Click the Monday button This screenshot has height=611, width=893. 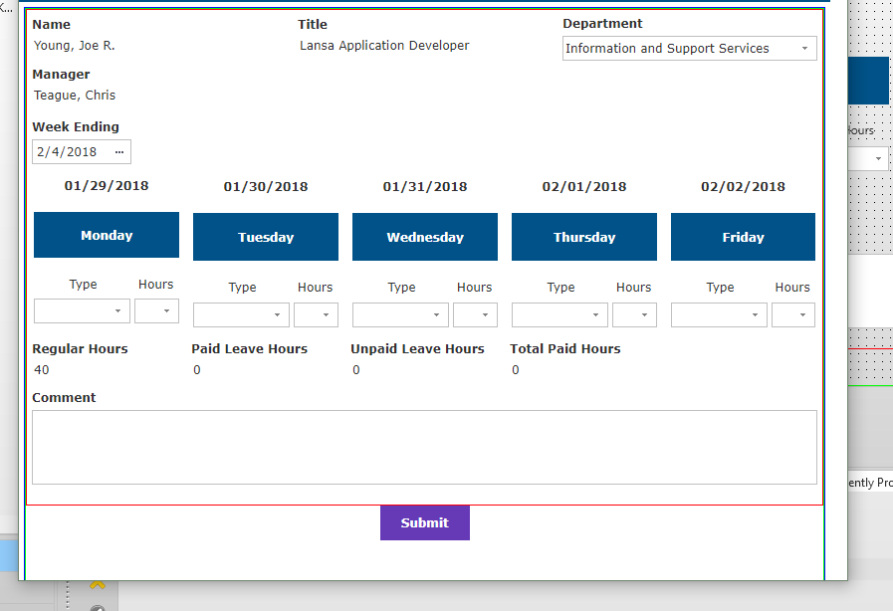coord(107,235)
